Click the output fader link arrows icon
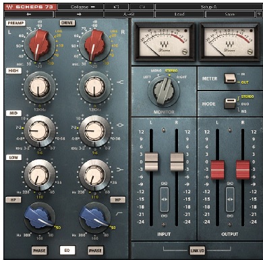Viewport: 263px width, 260px height. click(x=230, y=199)
